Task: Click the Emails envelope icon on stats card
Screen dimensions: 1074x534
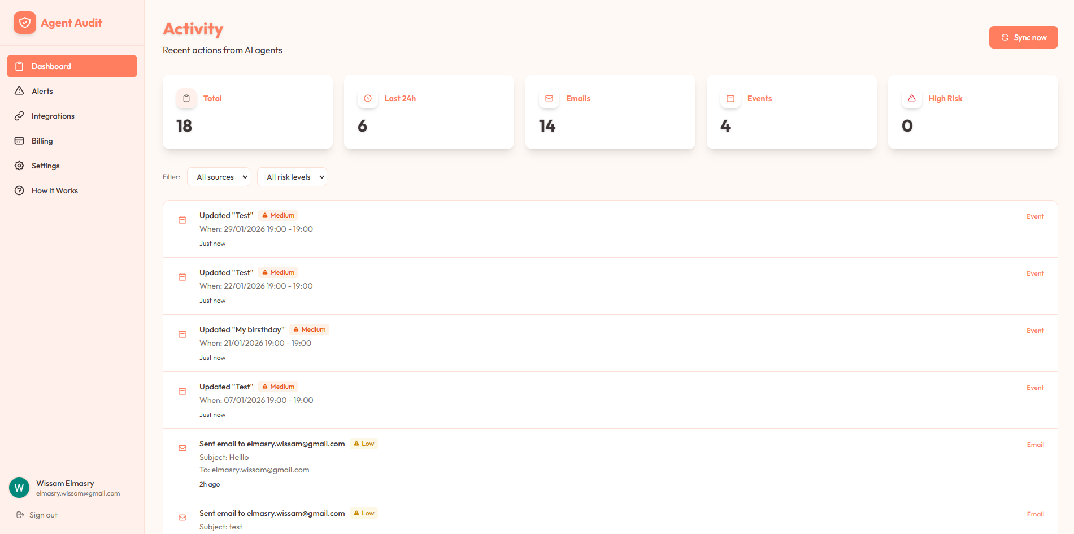Action: click(549, 98)
